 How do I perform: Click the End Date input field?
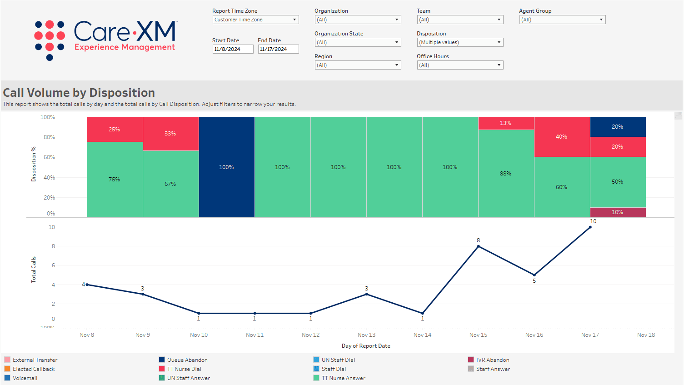click(278, 49)
